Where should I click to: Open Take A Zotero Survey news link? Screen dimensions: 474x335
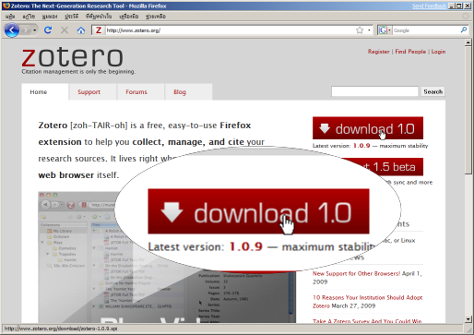pyautogui.click(x=367, y=321)
